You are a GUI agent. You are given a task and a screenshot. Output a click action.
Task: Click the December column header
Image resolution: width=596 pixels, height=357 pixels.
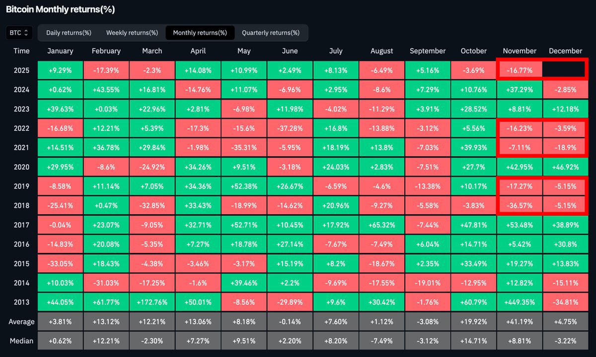(x=566, y=51)
